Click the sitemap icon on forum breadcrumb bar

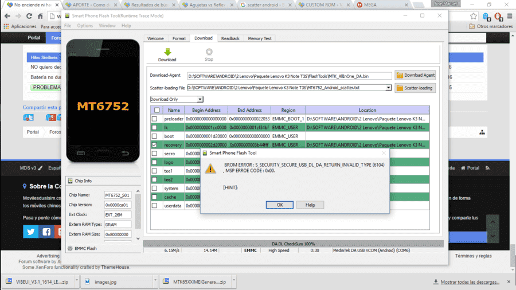482,132
